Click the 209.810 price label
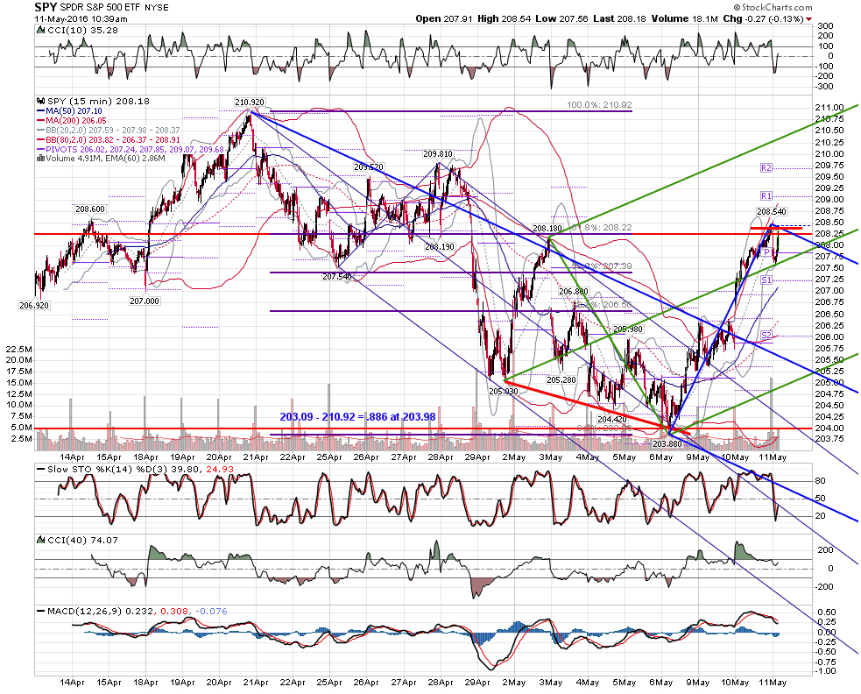This screenshot has height=694, width=861. click(438, 154)
